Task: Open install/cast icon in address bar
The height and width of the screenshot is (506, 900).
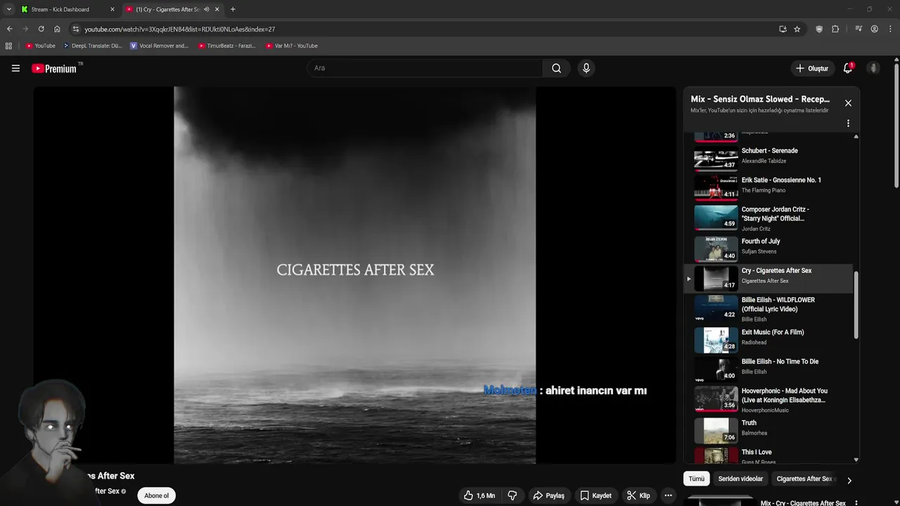Action: [783, 29]
